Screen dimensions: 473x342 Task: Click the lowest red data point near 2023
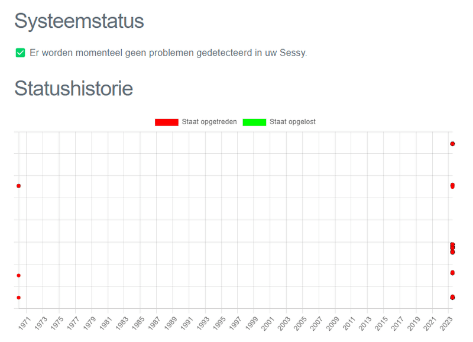[x=452, y=297]
